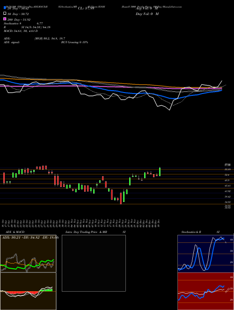Screen dimensions: 234x310
Task: Click the 'BUY Growing @ 18%' signal text
Action: 74,42
